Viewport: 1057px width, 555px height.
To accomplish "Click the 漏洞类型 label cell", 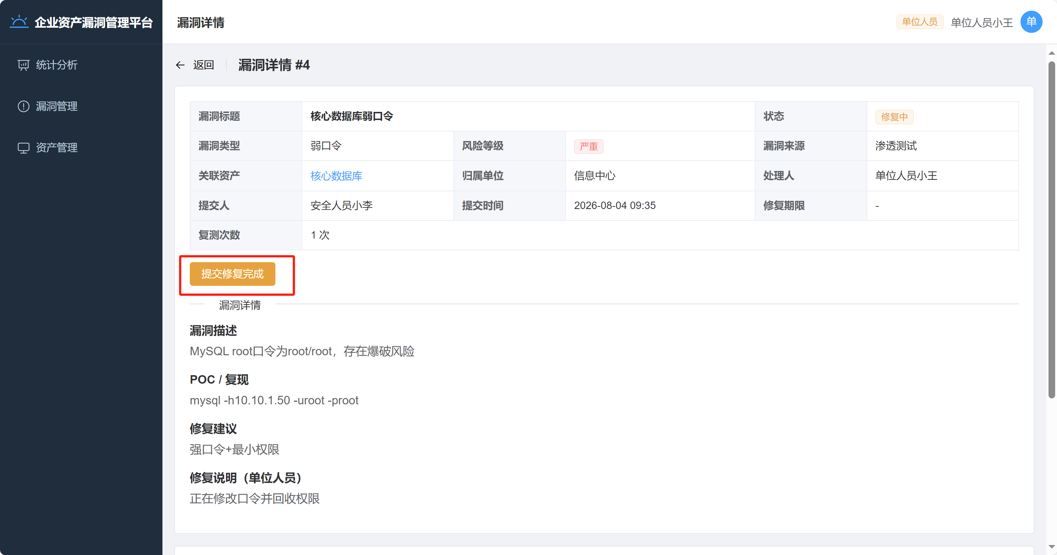I will (246, 146).
